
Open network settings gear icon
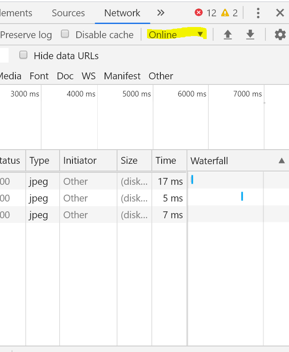280,35
